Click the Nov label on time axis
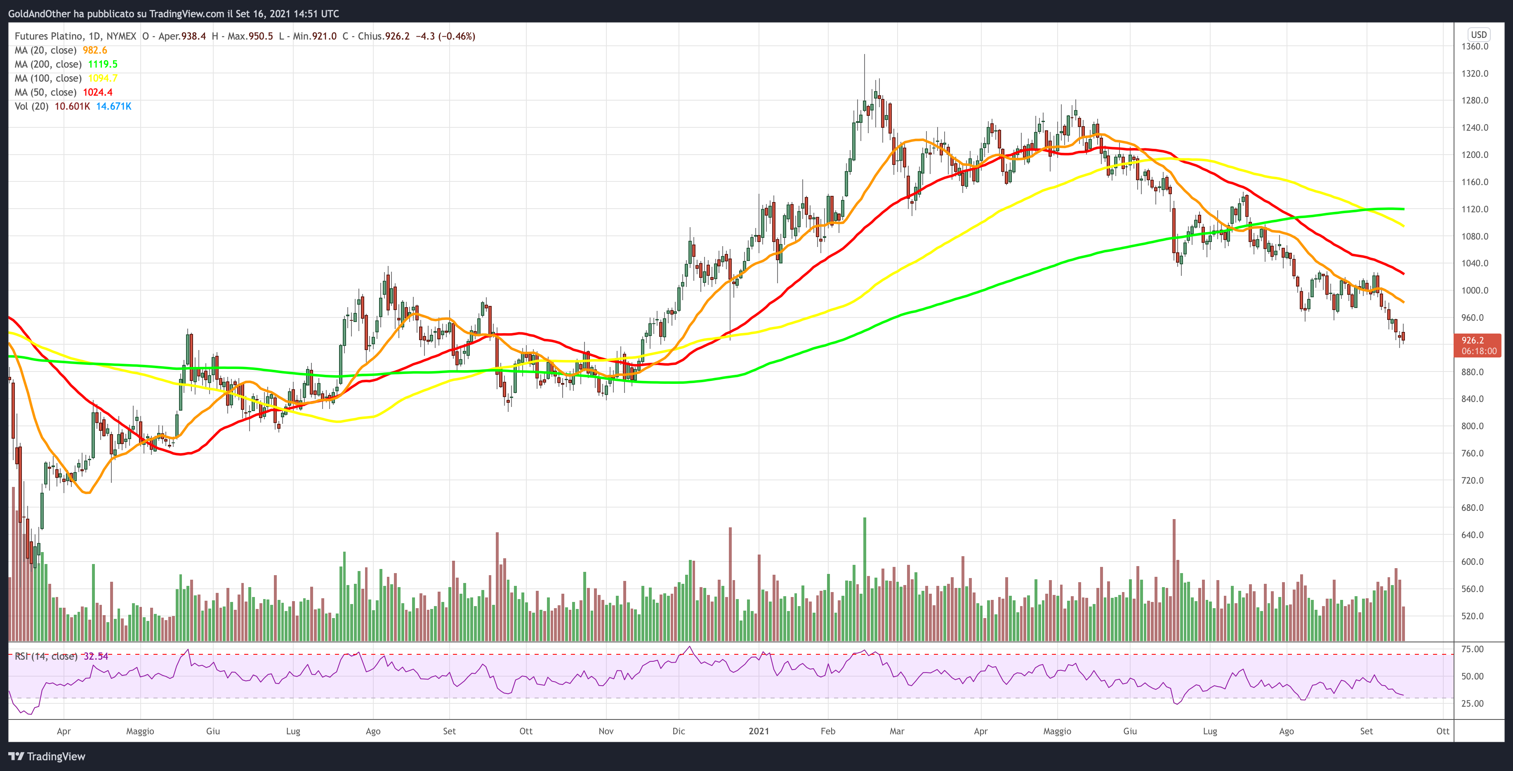The width and height of the screenshot is (1513, 771). click(606, 731)
